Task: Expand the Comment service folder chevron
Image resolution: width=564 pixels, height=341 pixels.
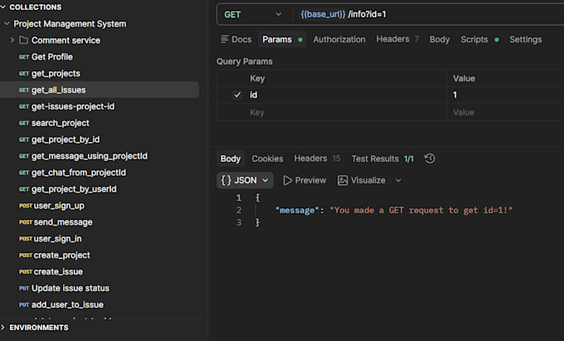Action: tap(12, 40)
